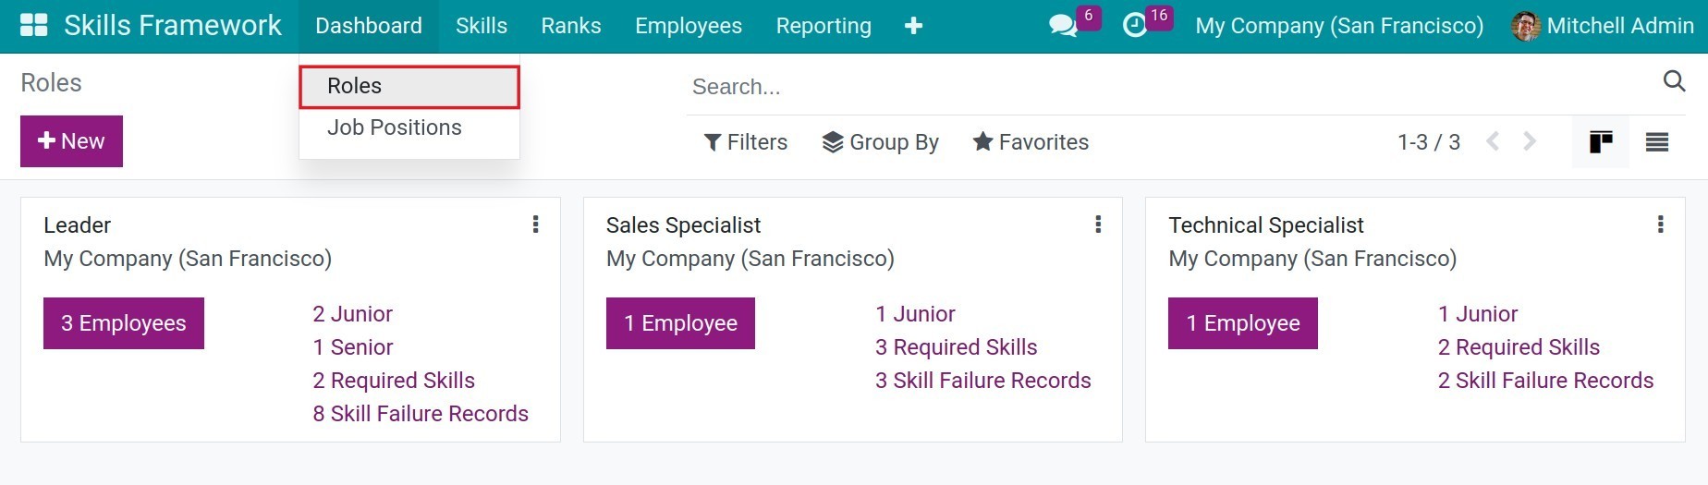Click 1 Employee on Technical Specialist card
Viewport: 1708px width, 485px height.
tap(1243, 323)
